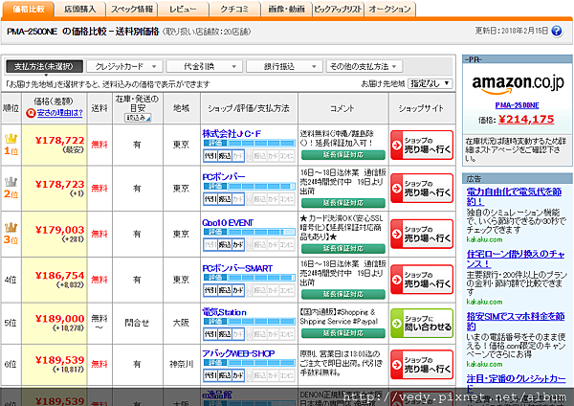Open the アバックWEB-SHOP link
The height and width of the screenshot is (406, 574).
tap(238, 353)
